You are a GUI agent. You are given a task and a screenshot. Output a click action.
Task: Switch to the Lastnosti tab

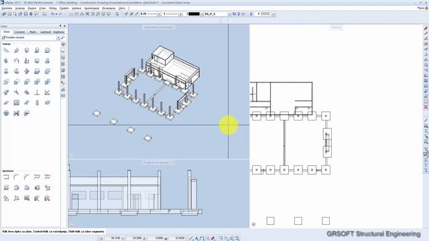(46, 32)
